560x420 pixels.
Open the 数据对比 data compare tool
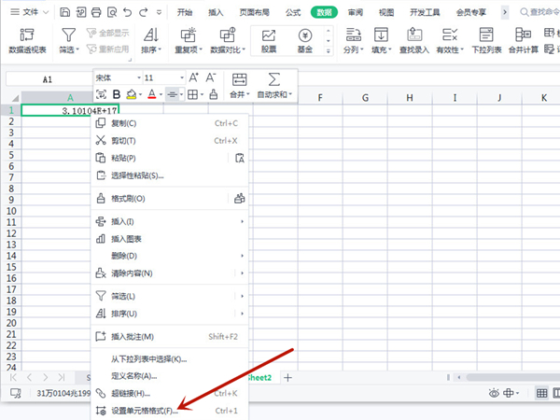click(x=228, y=40)
